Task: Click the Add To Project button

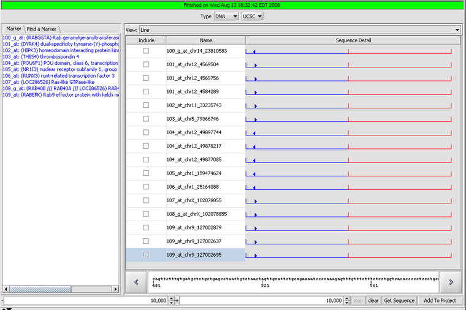Action: tap(440, 301)
